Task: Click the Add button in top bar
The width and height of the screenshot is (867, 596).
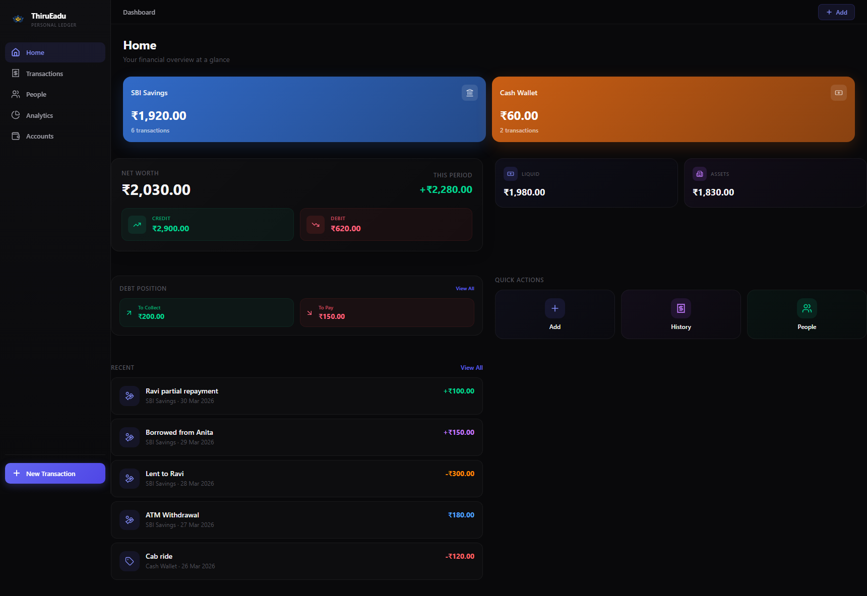Action: coord(836,12)
